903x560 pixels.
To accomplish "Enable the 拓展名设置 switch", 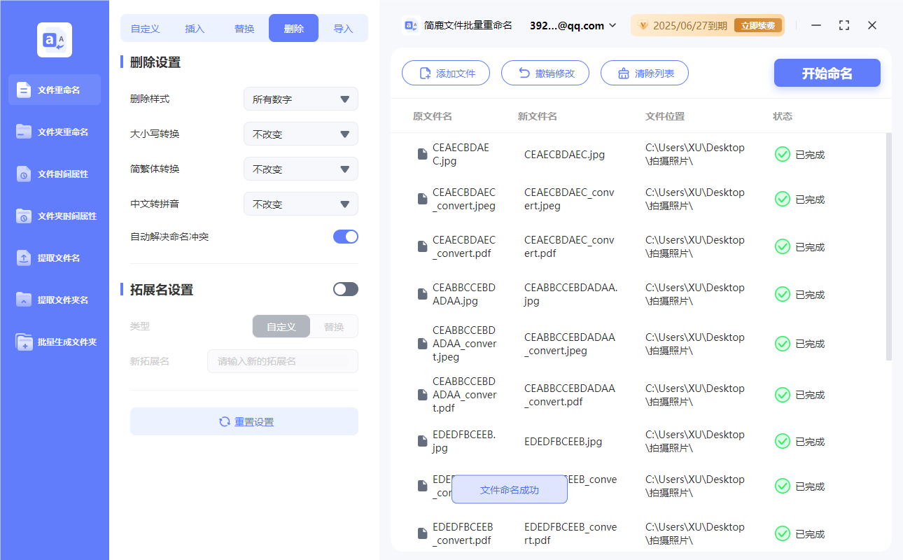I will pos(345,289).
